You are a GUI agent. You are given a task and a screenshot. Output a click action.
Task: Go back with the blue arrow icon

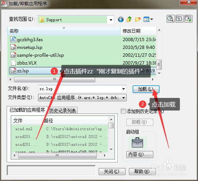(121, 20)
